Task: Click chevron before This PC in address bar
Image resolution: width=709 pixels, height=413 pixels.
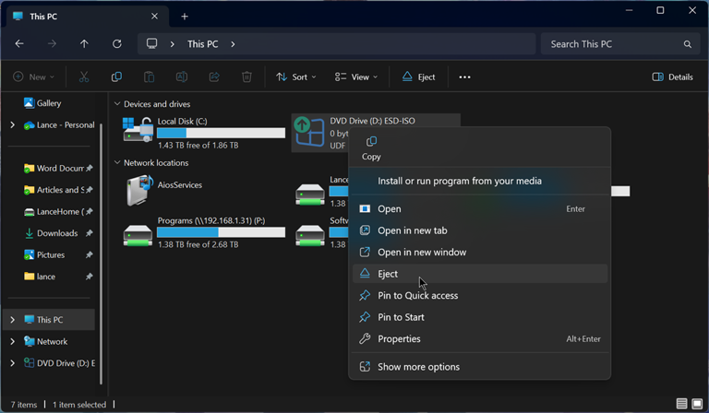Action: pos(173,44)
